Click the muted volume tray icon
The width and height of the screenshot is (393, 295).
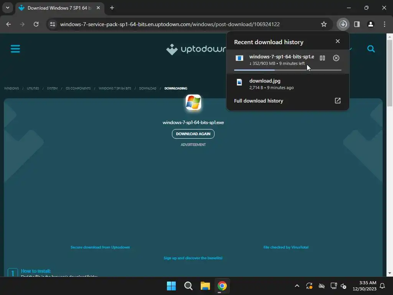[x=343, y=286]
